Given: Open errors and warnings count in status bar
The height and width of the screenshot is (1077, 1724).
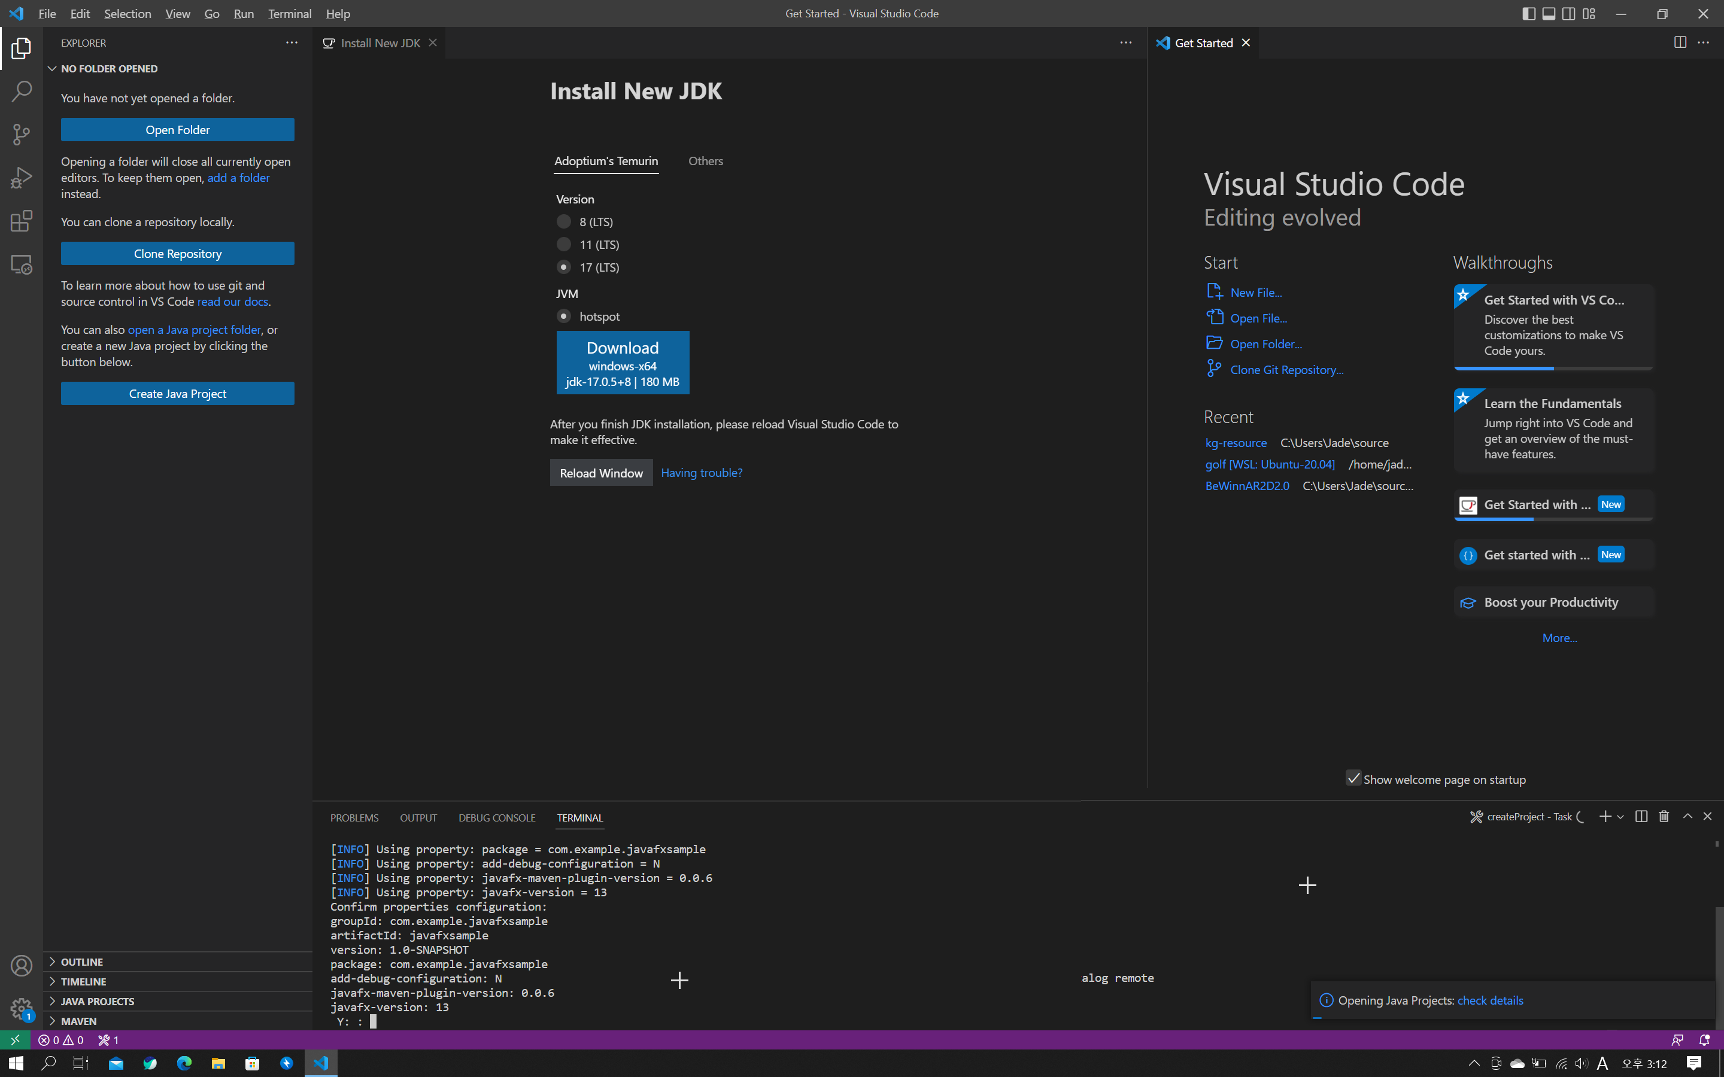Looking at the screenshot, I should 60,1040.
